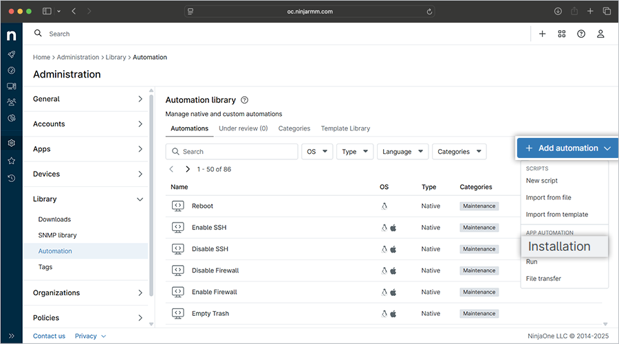The width and height of the screenshot is (619, 344).
Task: Switch to the Template Library tab
Action: pos(345,128)
